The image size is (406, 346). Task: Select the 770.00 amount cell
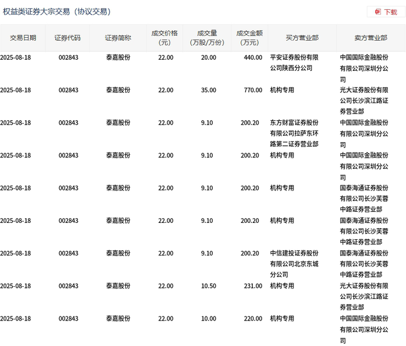pyautogui.click(x=253, y=90)
